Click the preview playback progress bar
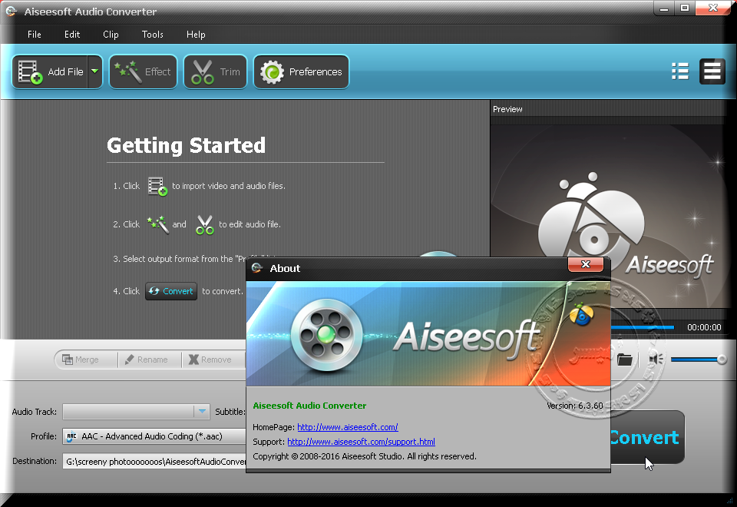Screen dimensions: 737x507 [x=642, y=327]
